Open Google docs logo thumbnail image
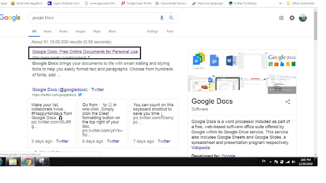326x183 pixels. [x=282, y=60]
